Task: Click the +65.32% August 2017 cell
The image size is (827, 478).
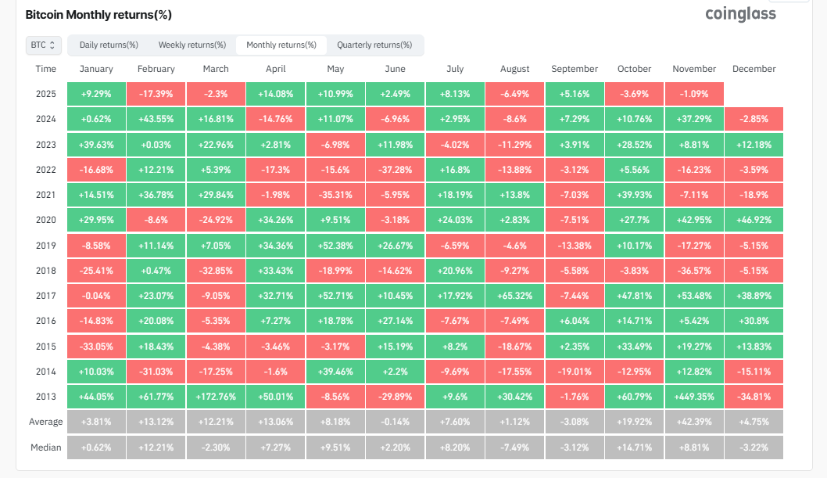Action: click(514, 296)
